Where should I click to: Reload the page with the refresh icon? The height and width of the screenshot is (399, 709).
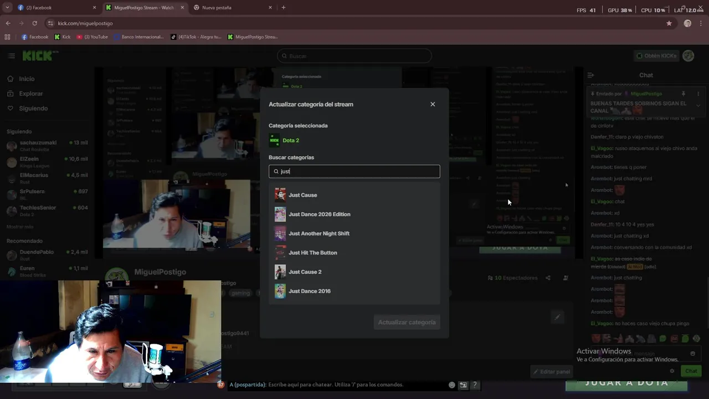34,23
